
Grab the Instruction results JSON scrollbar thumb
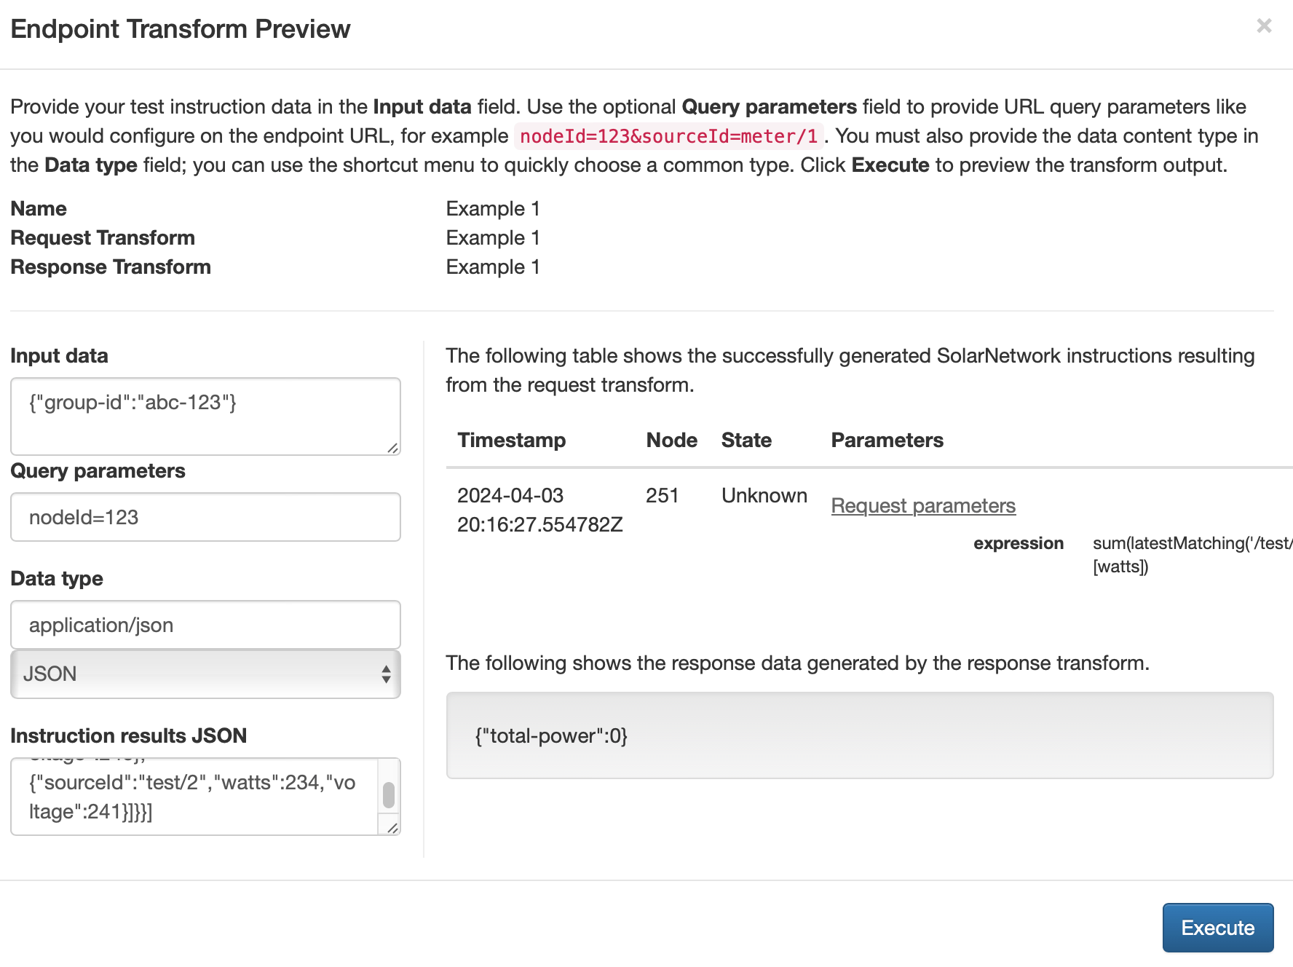(x=389, y=795)
